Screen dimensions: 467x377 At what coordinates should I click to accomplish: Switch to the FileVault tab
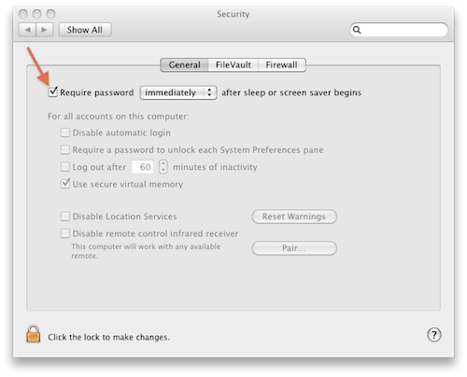(233, 64)
